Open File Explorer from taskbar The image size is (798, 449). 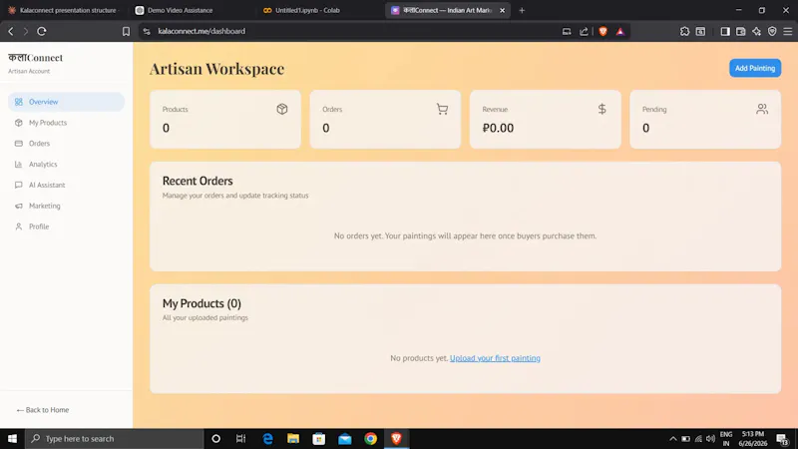(x=293, y=438)
